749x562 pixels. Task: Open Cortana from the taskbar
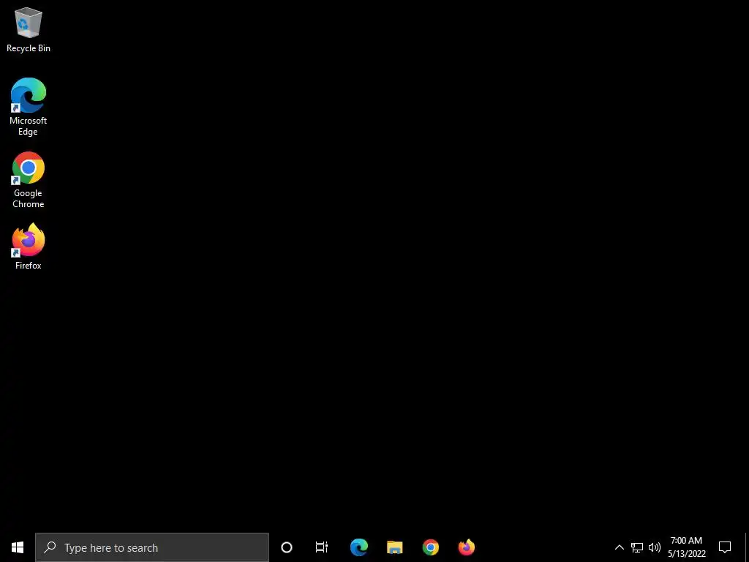[287, 547]
